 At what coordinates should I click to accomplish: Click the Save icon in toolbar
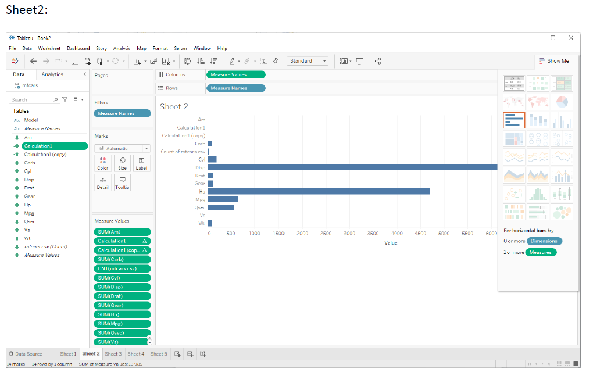coord(75,61)
